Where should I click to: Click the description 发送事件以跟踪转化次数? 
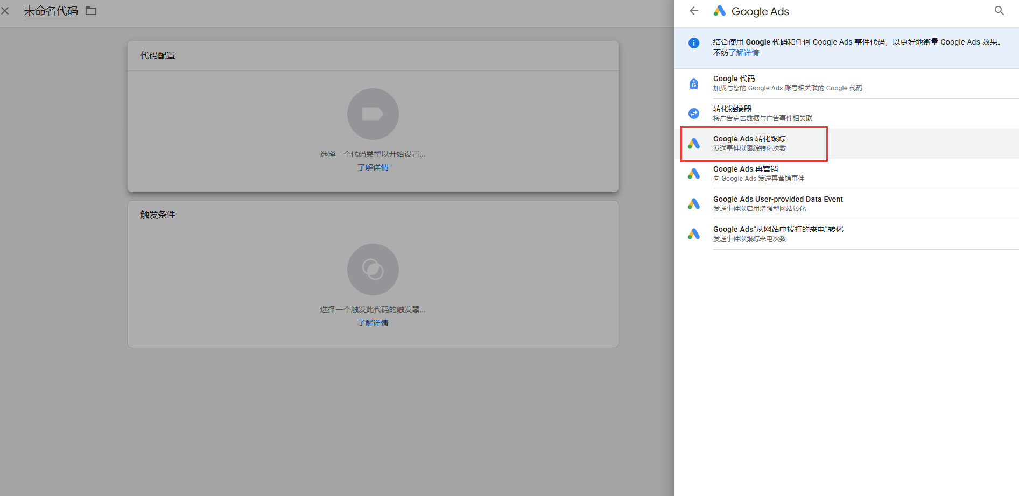click(750, 148)
